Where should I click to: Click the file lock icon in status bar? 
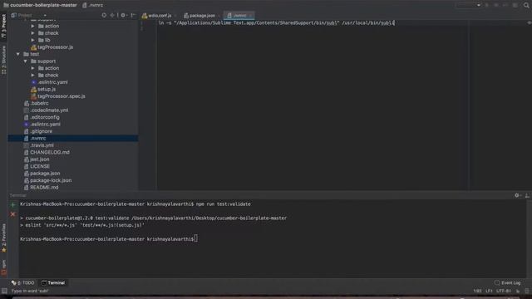(518, 291)
